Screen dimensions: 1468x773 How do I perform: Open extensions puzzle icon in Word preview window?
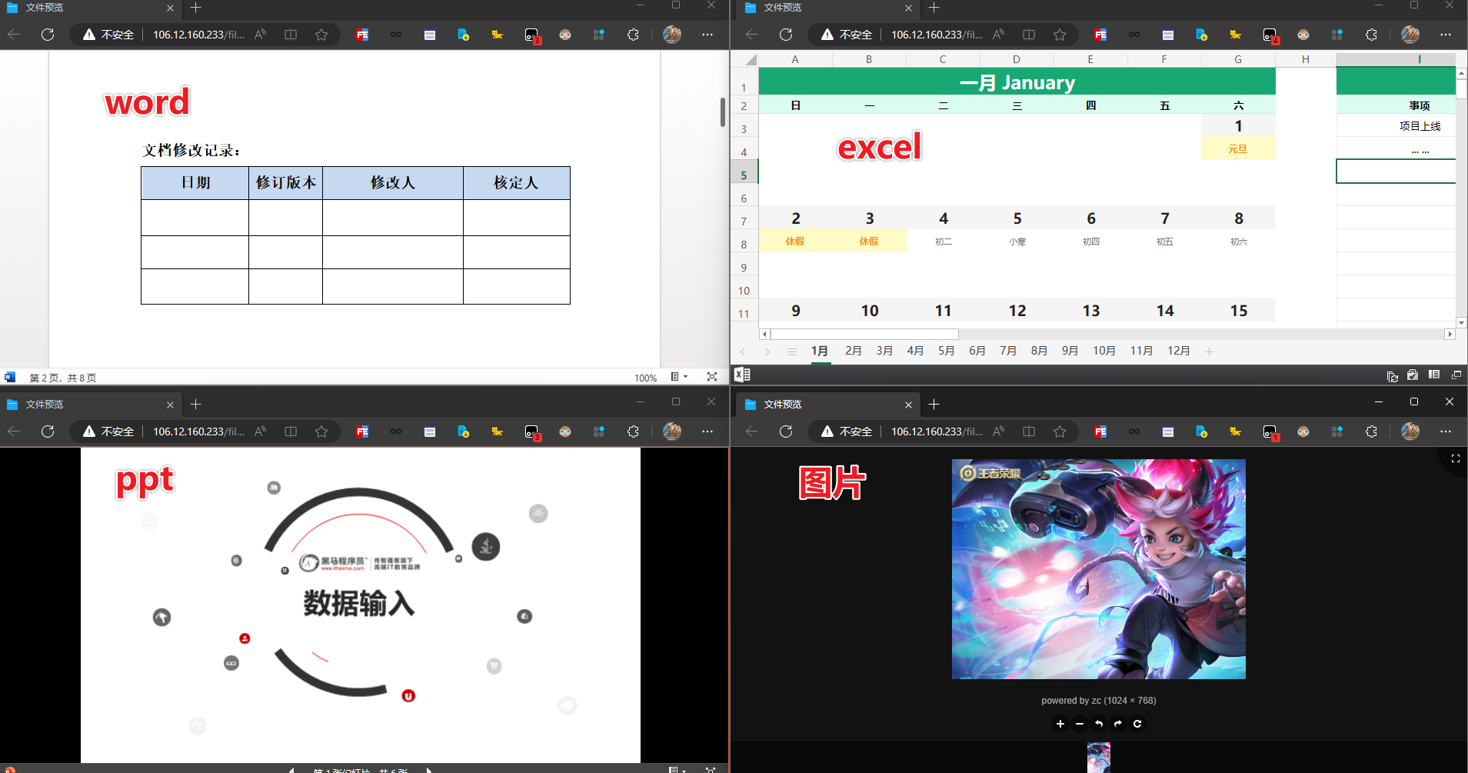pos(633,35)
